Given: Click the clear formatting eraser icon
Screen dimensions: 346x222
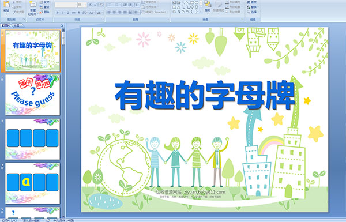Looking at the screenshot, I should click(101, 5).
